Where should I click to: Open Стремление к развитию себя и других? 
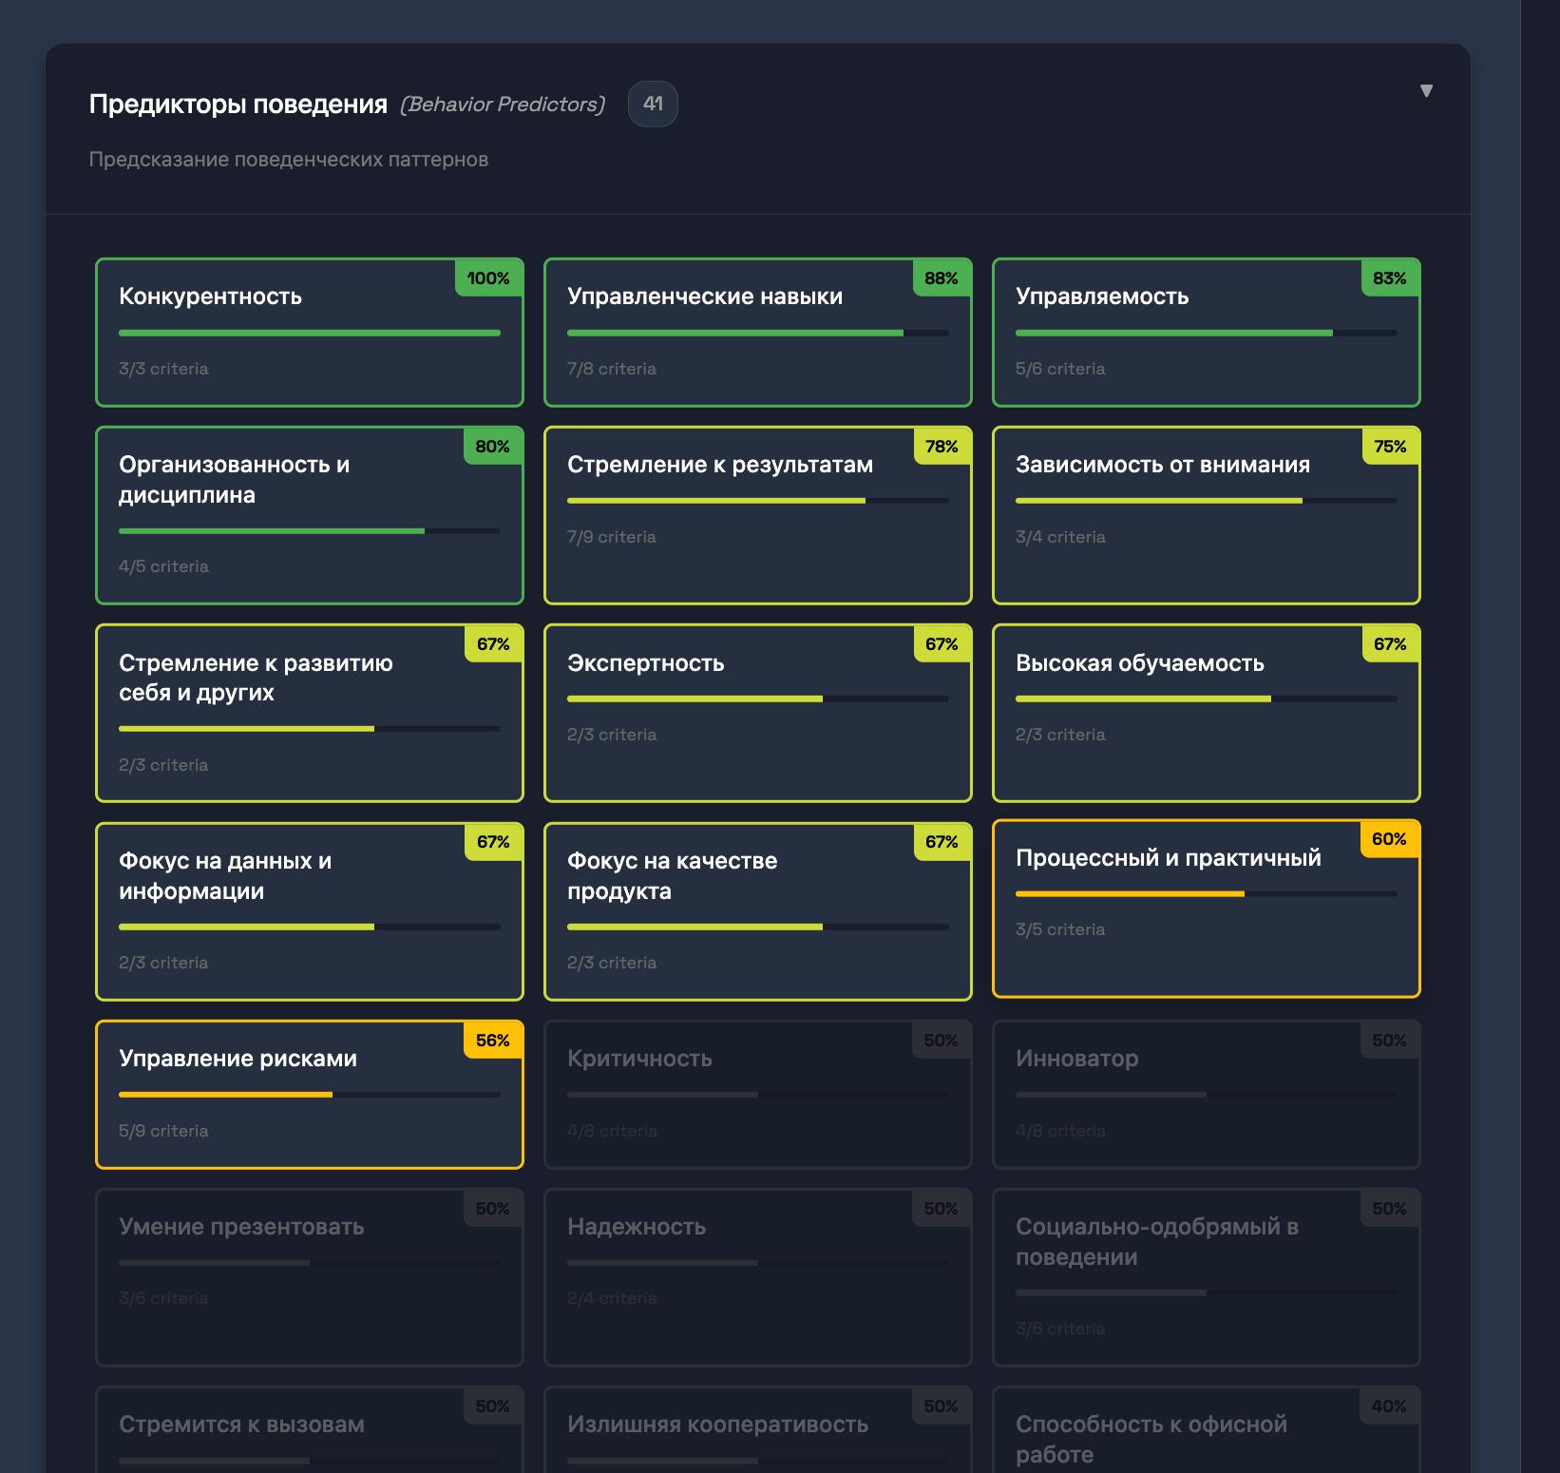click(x=309, y=713)
